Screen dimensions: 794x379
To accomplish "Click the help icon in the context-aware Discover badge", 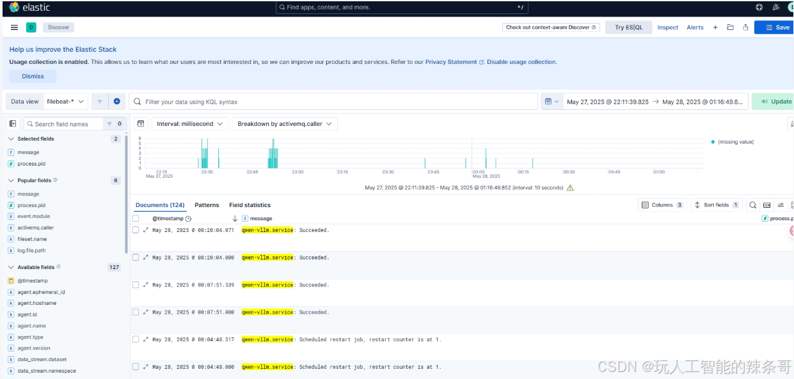I will coord(594,27).
